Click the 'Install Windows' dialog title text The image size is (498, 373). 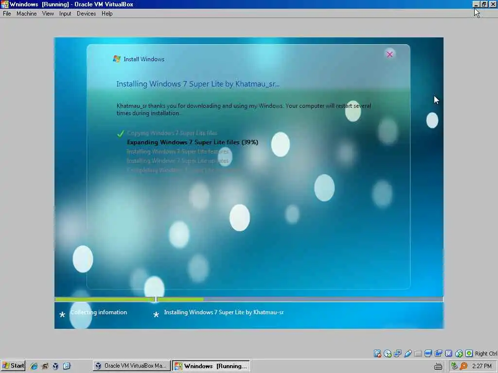(x=144, y=59)
